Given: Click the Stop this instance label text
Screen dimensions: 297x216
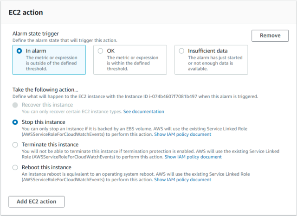Looking at the screenshot, I should (x=43, y=122).
